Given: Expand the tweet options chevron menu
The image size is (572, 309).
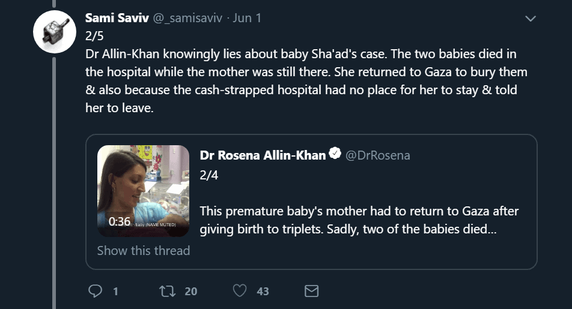Looking at the screenshot, I should click(530, 19).
